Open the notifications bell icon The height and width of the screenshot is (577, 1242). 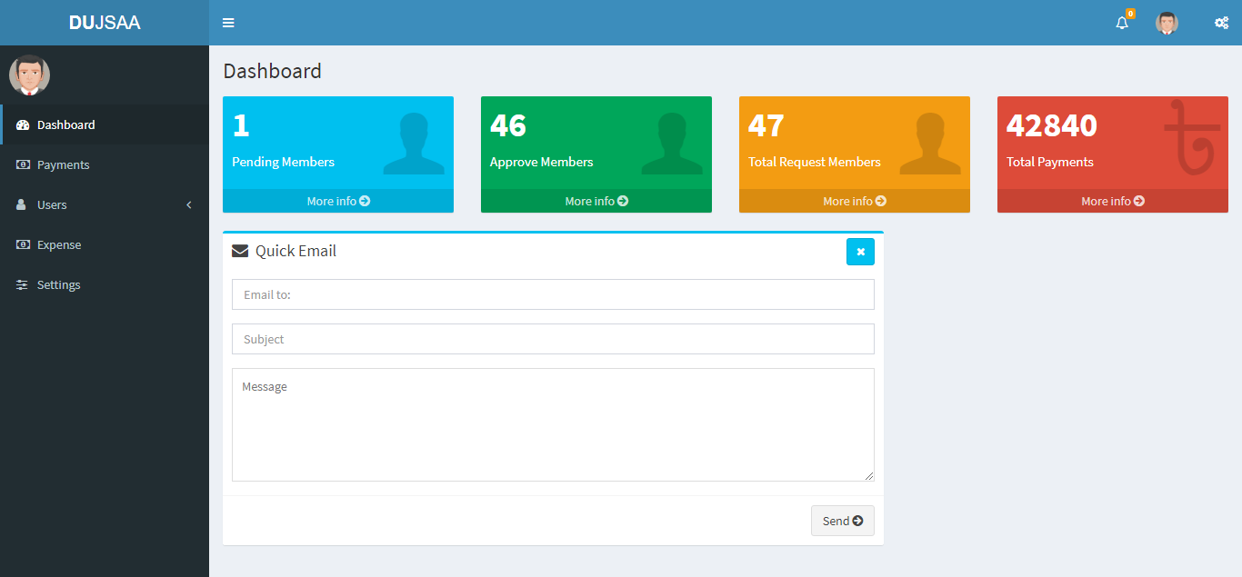1122,24
